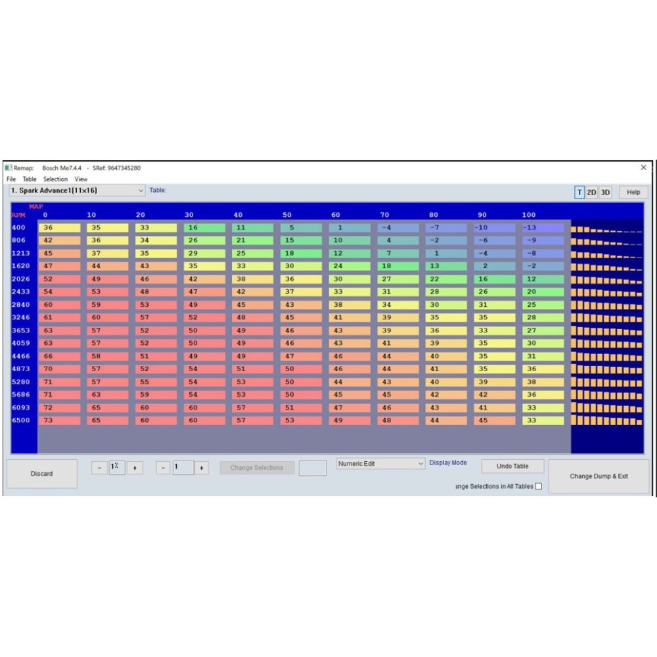Select the cell at 400 RPM, MAP 0
Viewport: 657px width, 657px height.
[59, 228]
